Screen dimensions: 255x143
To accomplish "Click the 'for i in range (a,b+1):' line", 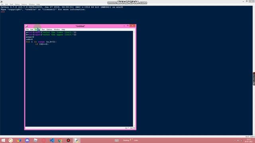I will coord(41,42).
